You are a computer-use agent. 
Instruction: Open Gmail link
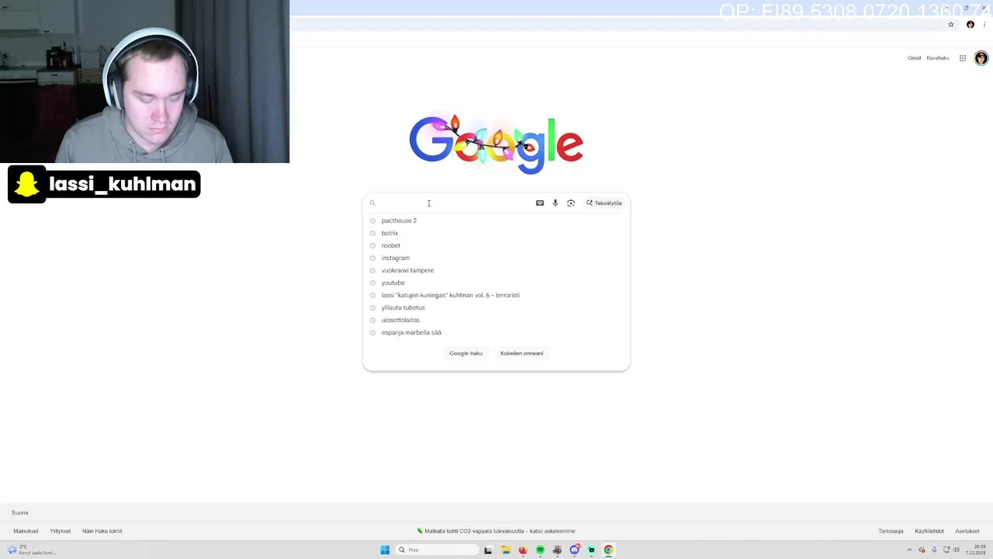pyautogui.click(x=915, y=58)
